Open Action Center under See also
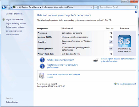The width and height of the screenshot is (139, 107). coord(12,102)
